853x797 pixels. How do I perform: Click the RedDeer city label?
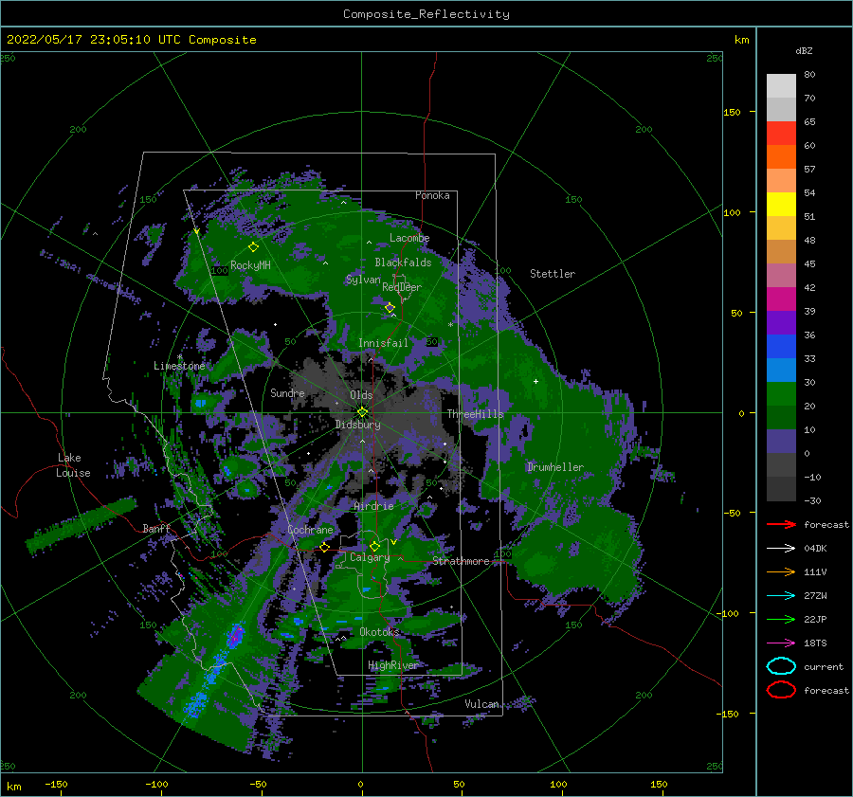402,287
